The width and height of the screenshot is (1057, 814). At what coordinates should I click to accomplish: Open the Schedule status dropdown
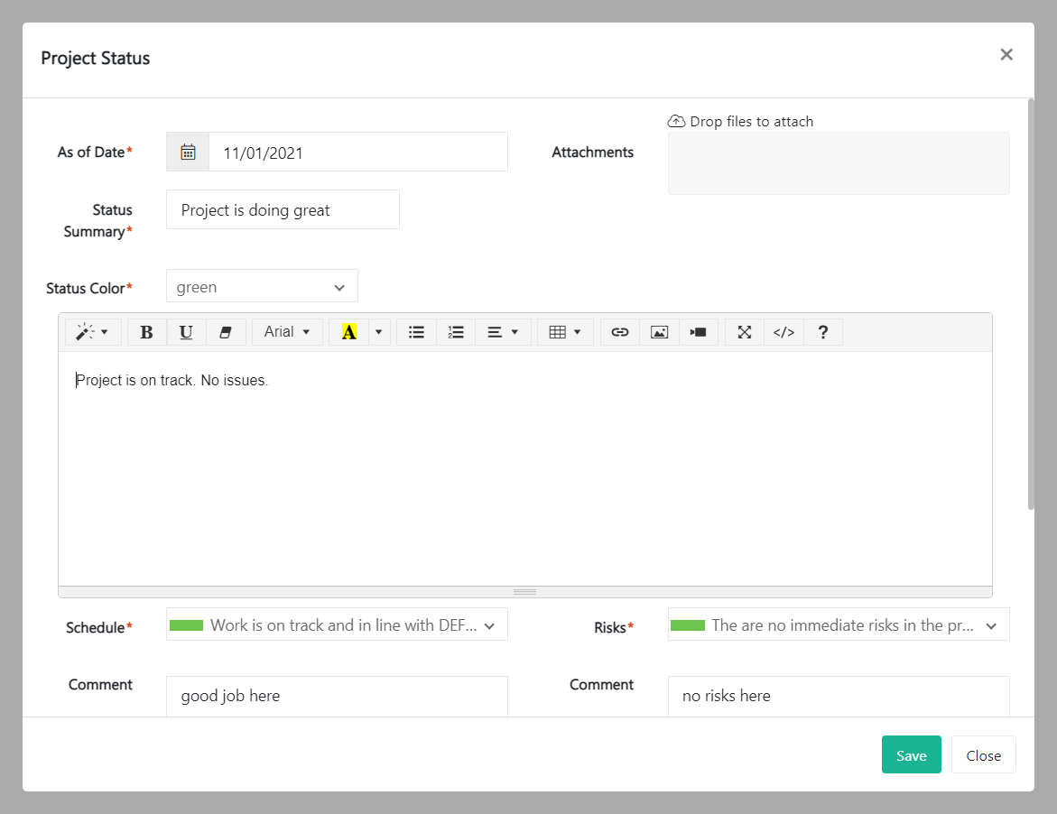336,624
